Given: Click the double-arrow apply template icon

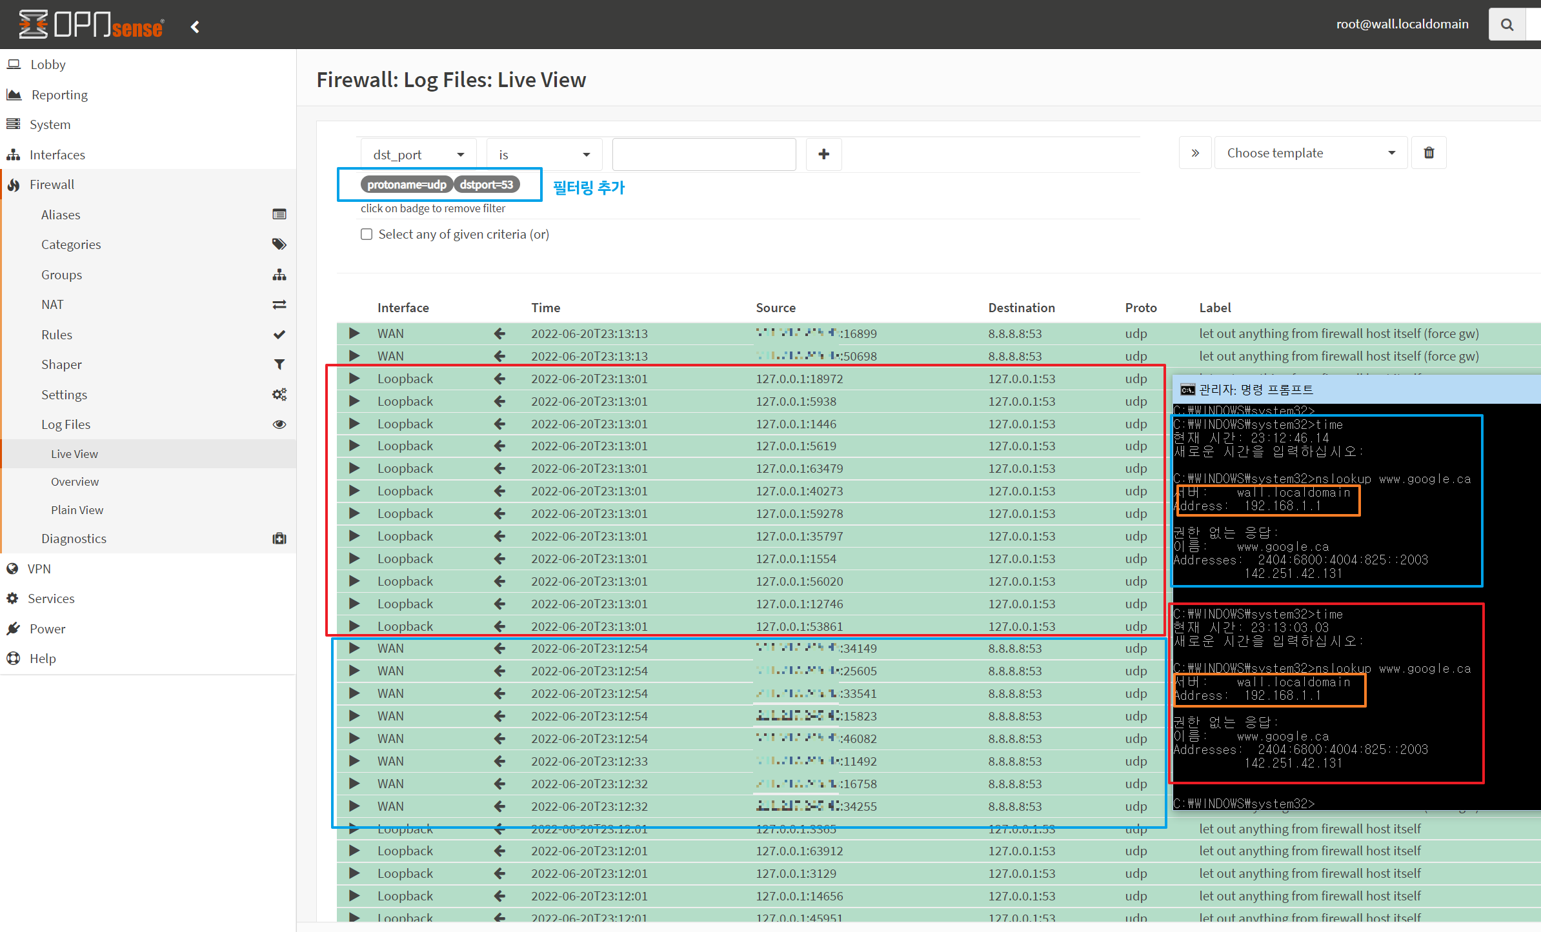Looking at the screenshot, I should click(x=1195, y=153).
